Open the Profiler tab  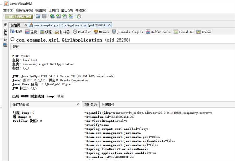82,32
